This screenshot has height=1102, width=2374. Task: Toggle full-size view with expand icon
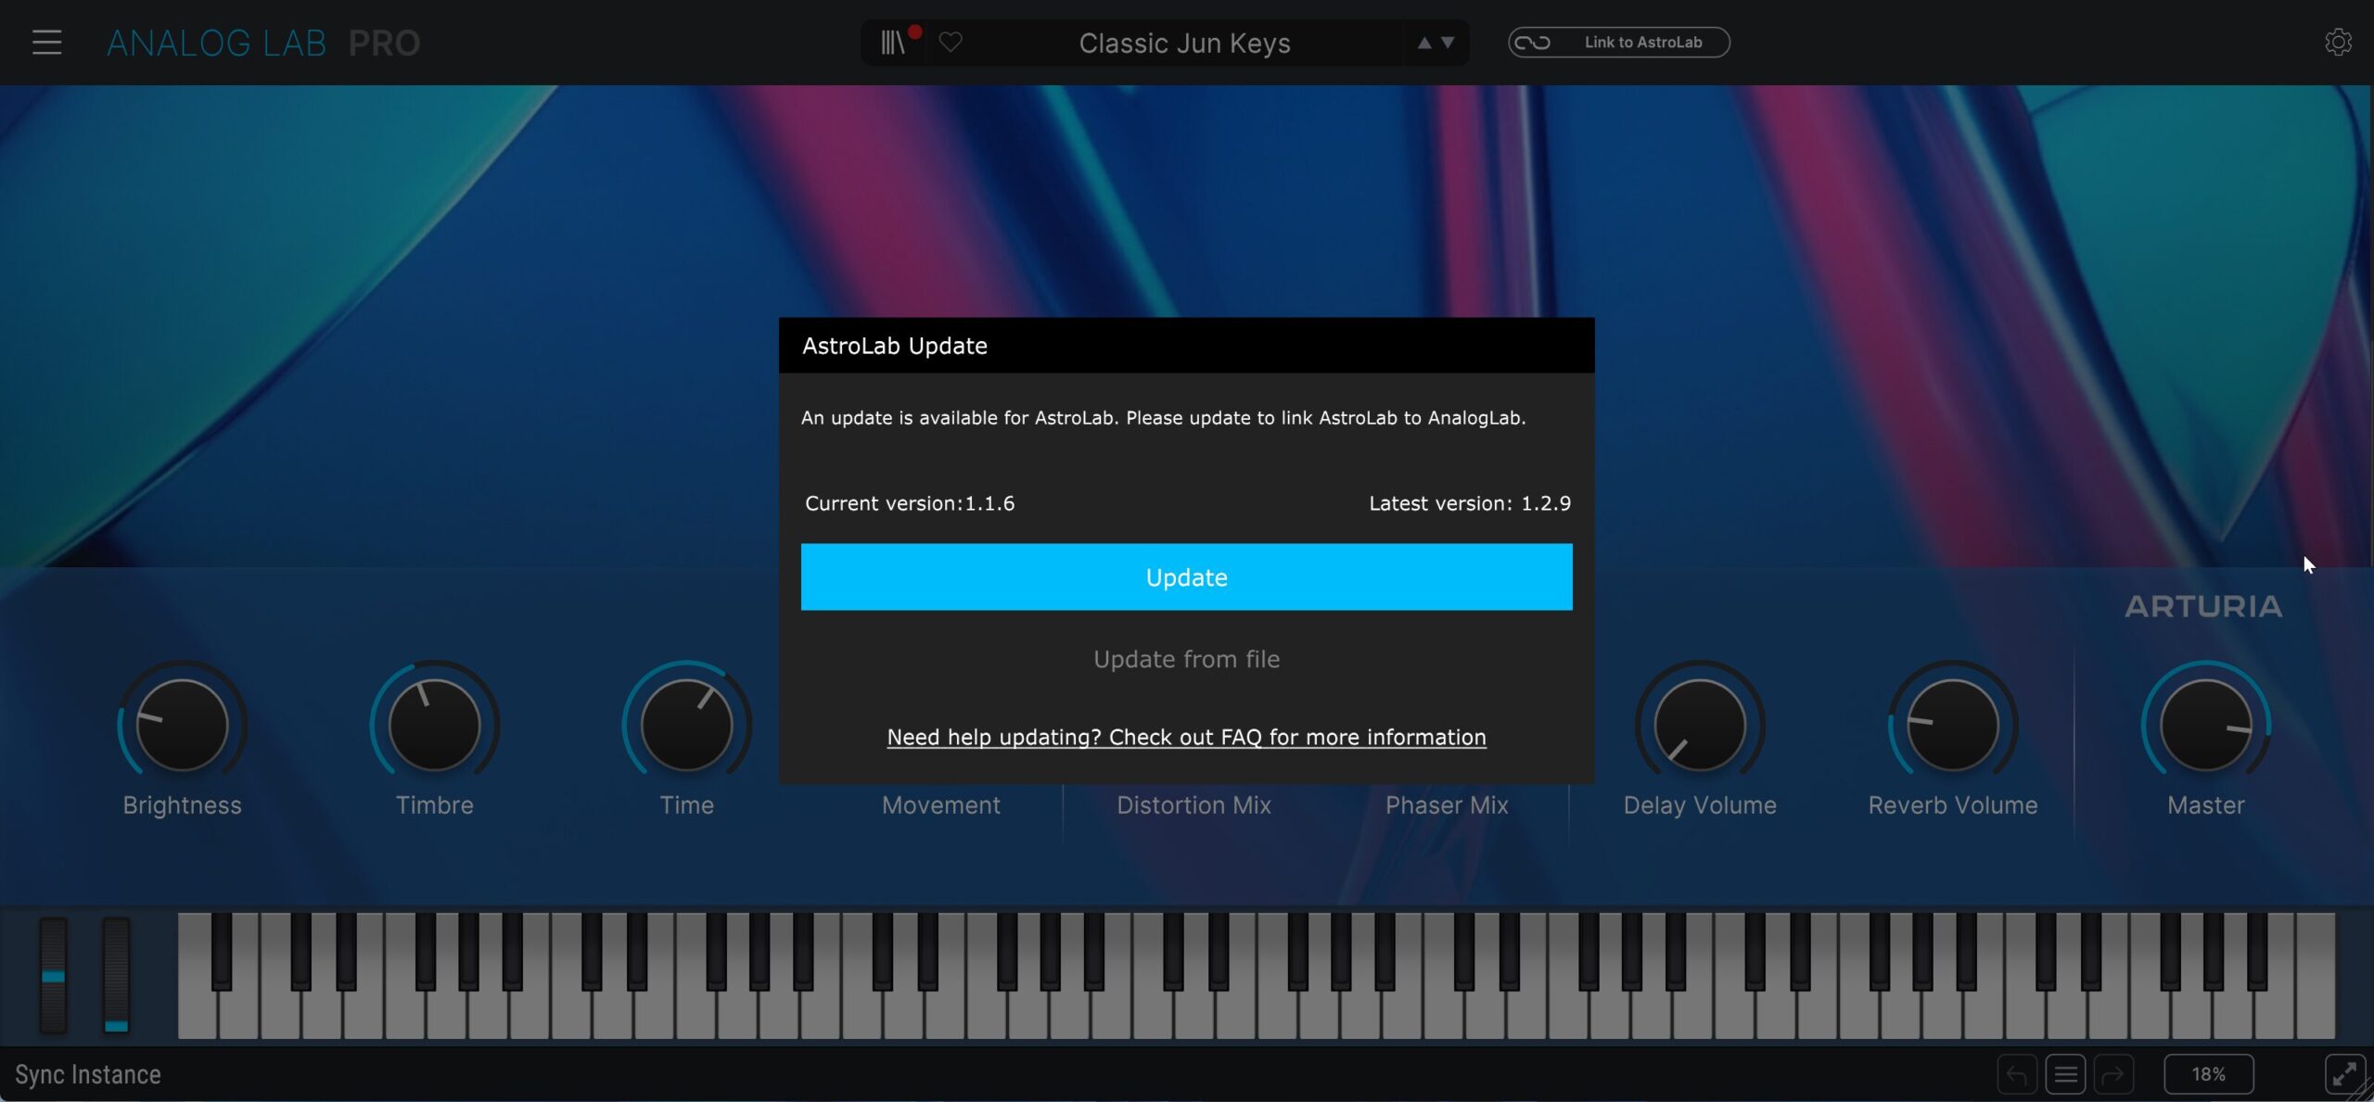point(2344,1075)
